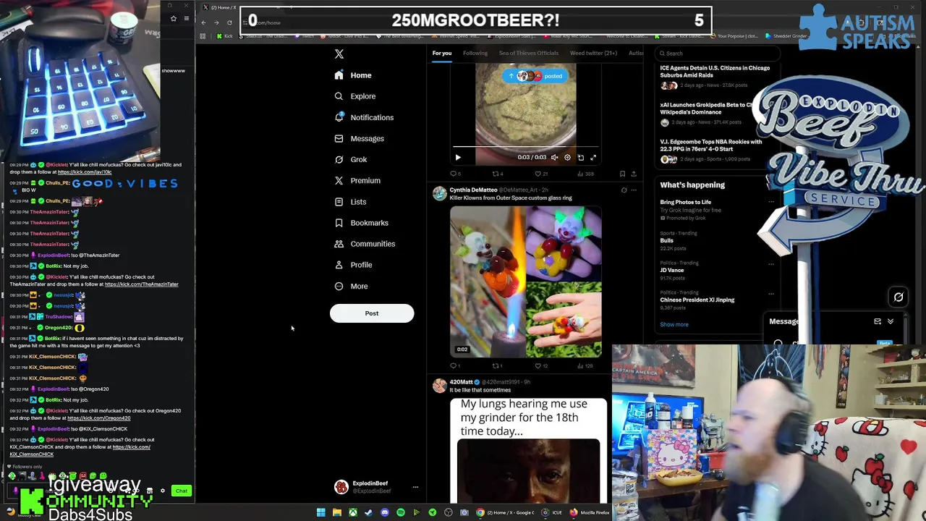Reply to the Killer Klowns ring post

454,365
